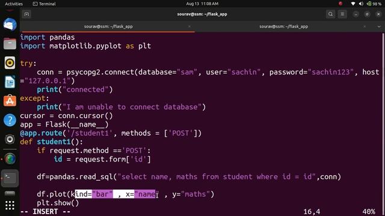Add a new terminal tab
This screenshot has height=216, width=385.
pyautogui.click(x=26, y=14)
